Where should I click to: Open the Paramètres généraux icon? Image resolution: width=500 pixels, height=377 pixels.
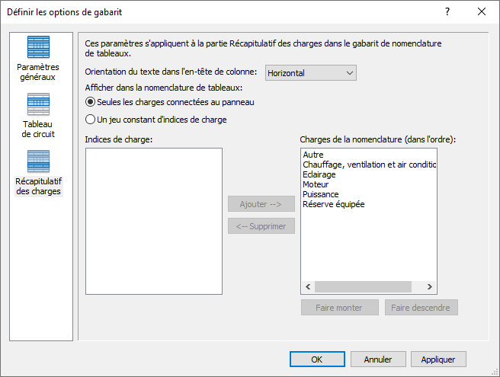coord(38,47)
